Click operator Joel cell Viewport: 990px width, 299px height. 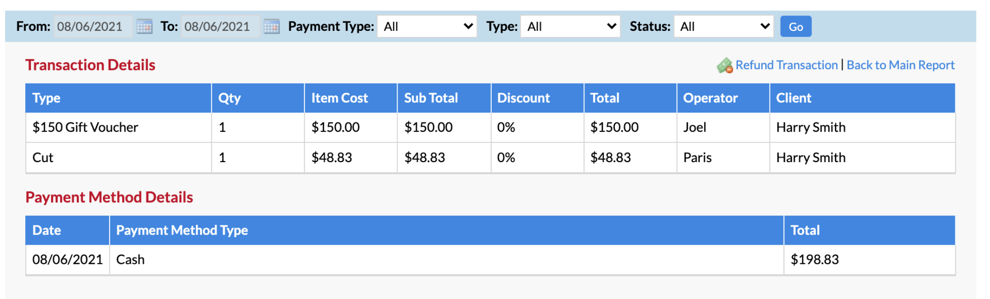coord(723,128)
